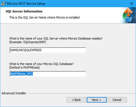Click the "Microix Database resides?" question label
The height and width of the screenshot is (107, 136).
pyautogui.click(x=56, y=38)
